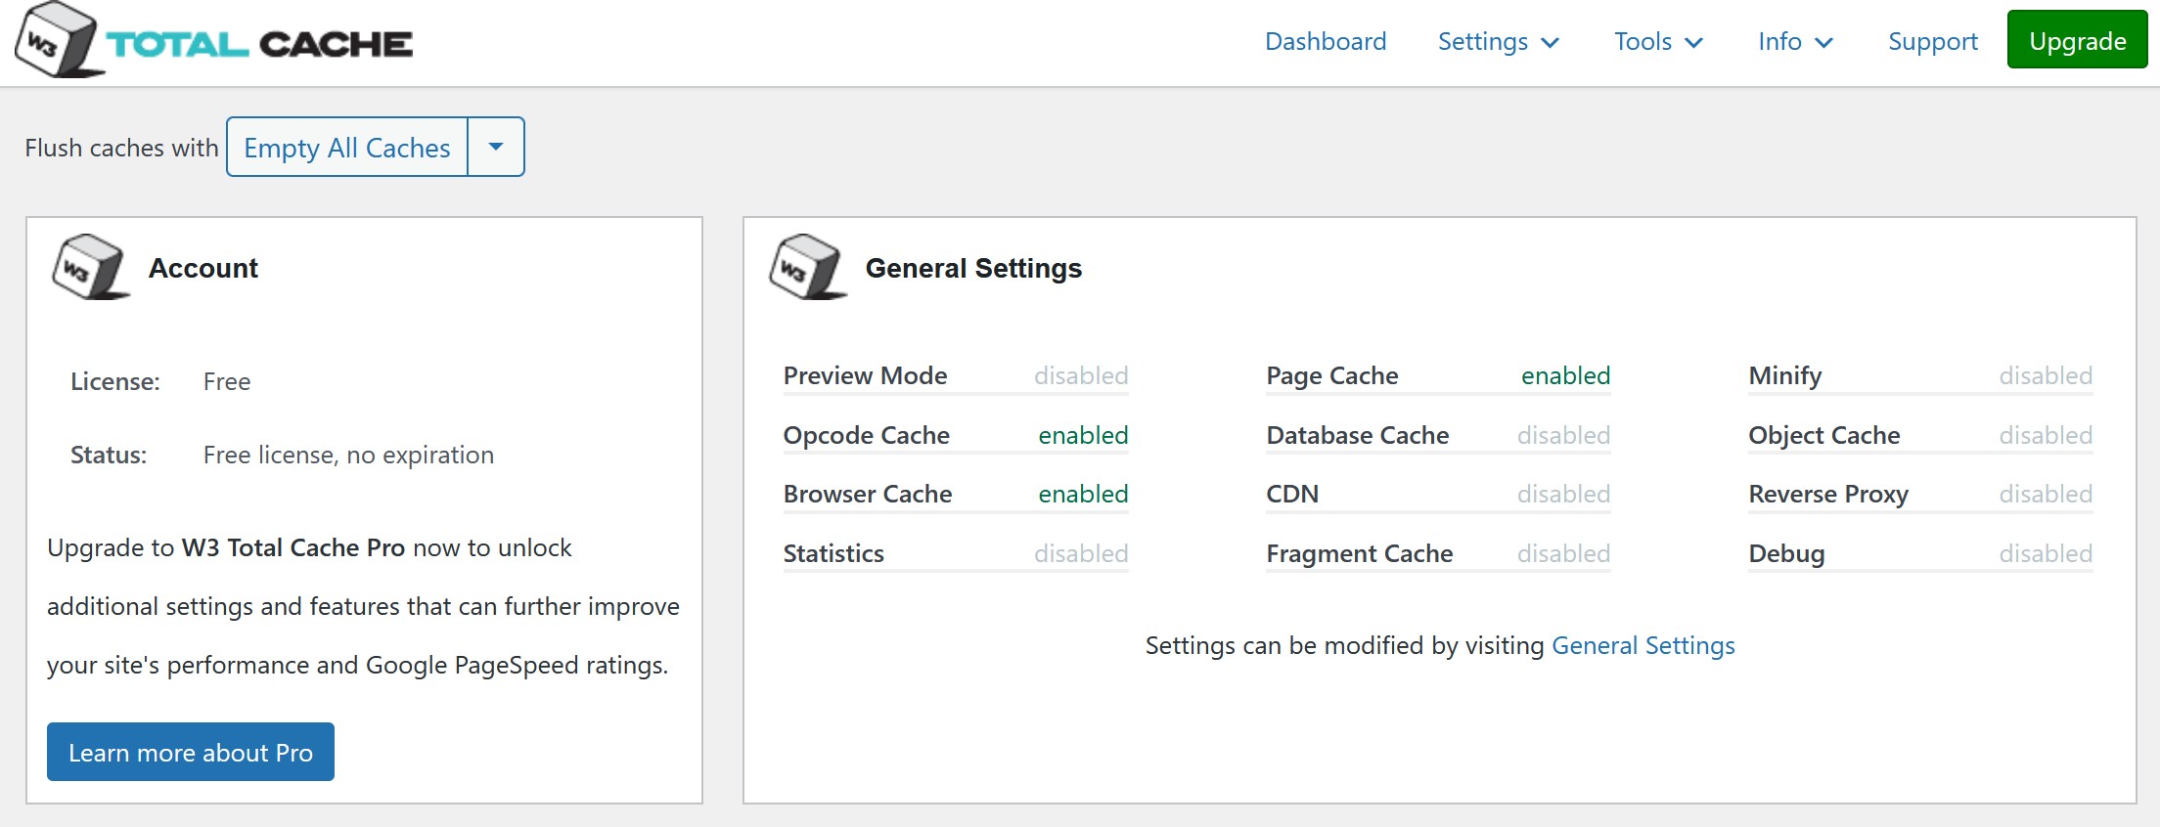The width and height of the screenshot is (2160, 827).
Task: Click Minify disabled status
Action: pyautogui.click(x=2046, y=375)
